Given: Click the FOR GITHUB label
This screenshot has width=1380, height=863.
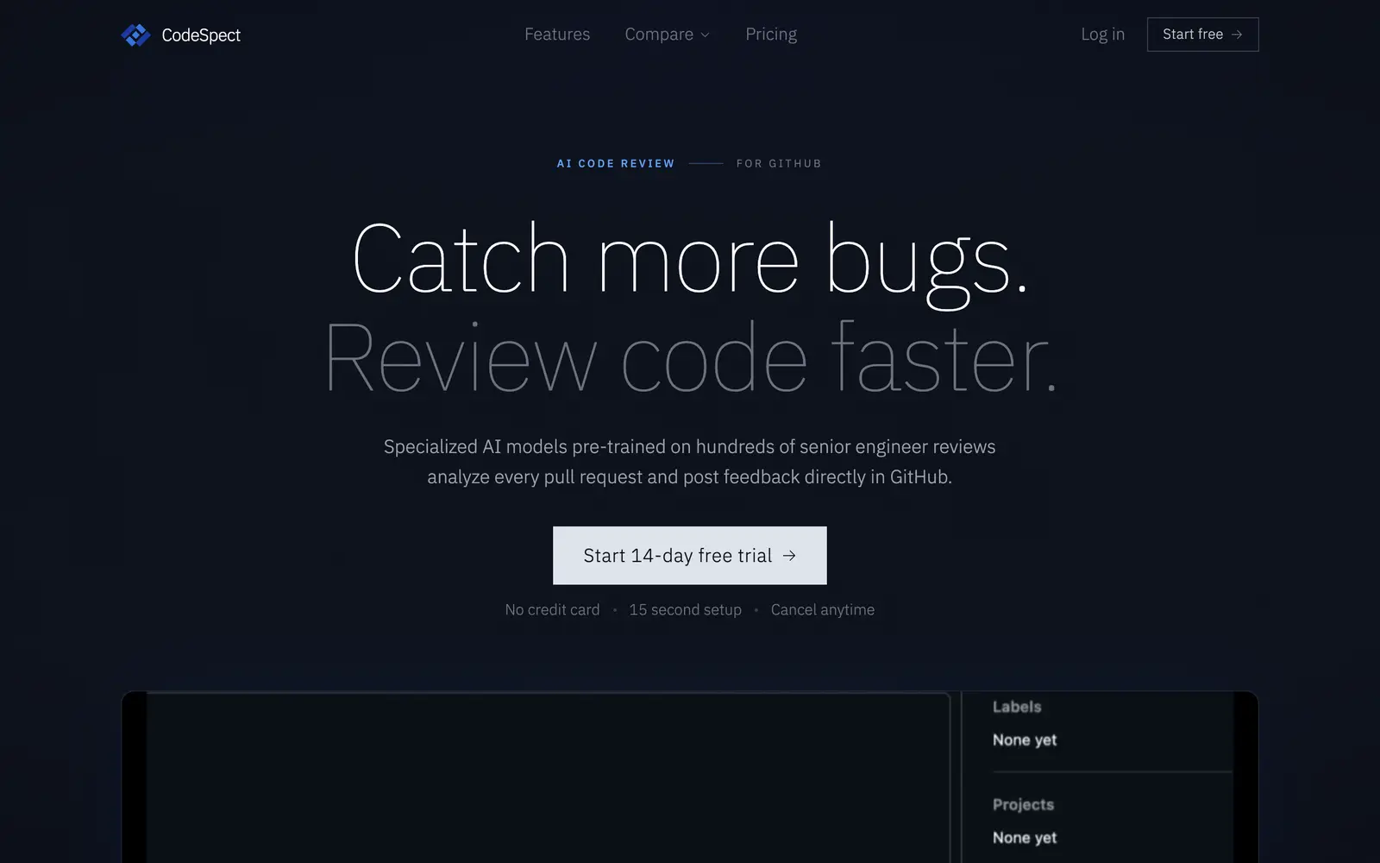Looking at the screenshot, I should [x=779, y=163].
